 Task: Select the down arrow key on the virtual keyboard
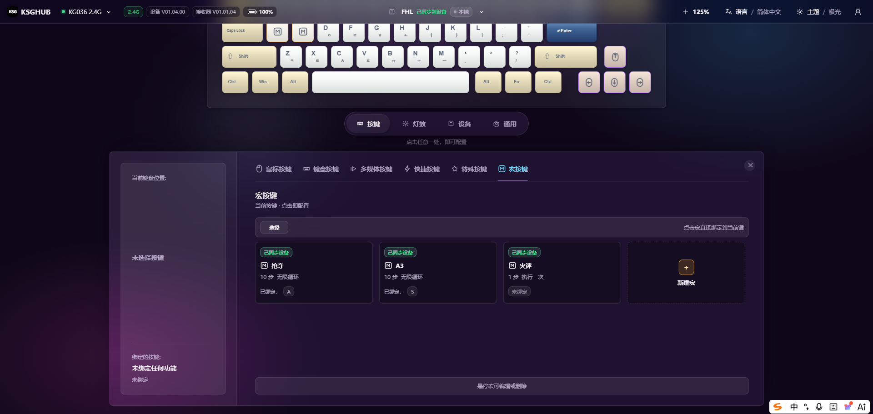tap(615, 82)
